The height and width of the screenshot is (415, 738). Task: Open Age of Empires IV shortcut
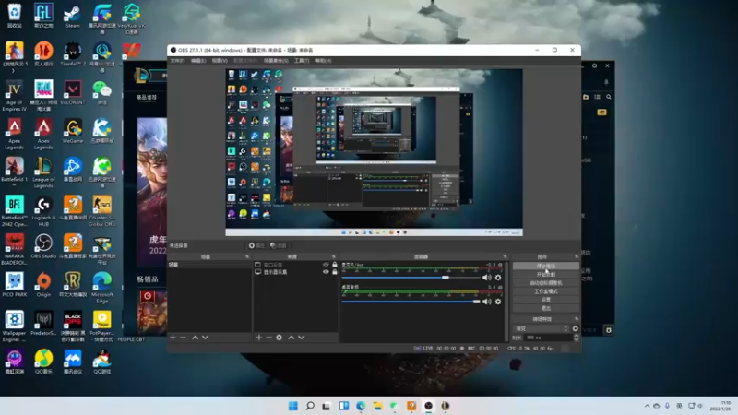[x=14, y=96]
